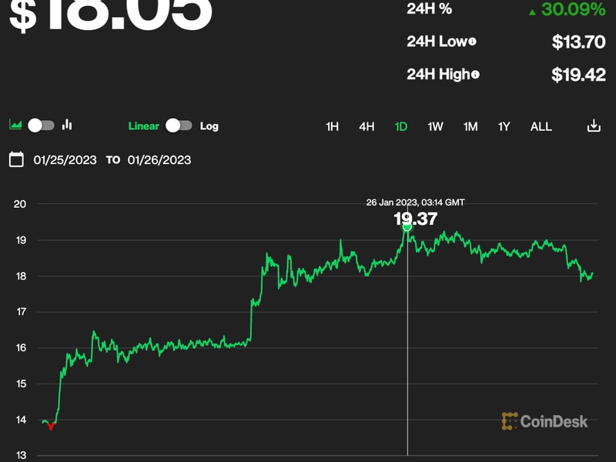
Task: Download the chart data
Action: click(593, 126)
